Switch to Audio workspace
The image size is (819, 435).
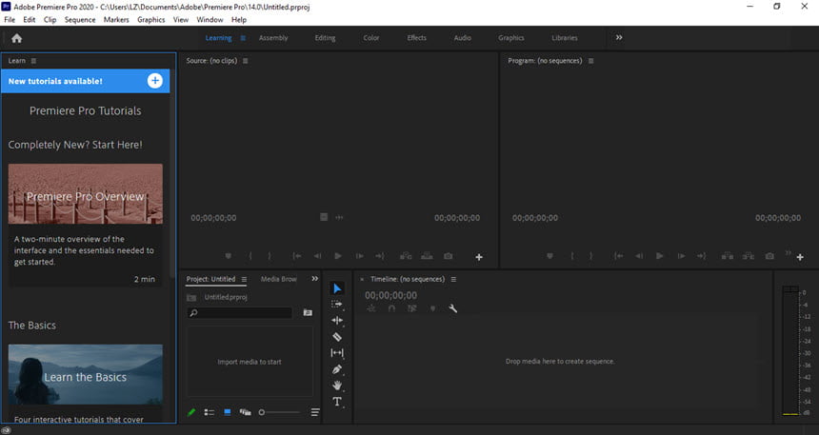462,38
